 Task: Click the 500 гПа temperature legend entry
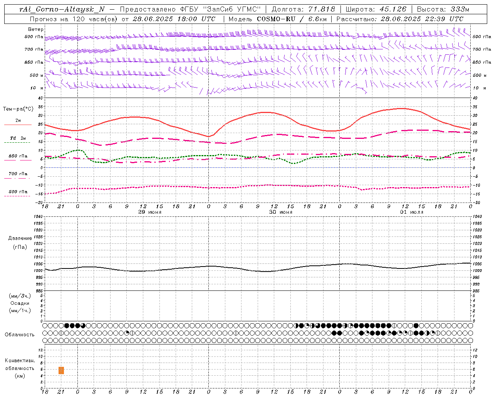[18, 192]
